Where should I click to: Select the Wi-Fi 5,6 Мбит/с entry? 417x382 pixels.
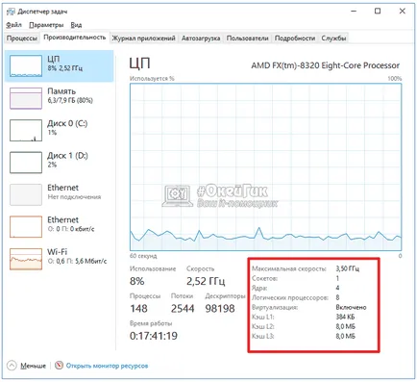coord(60,259)
